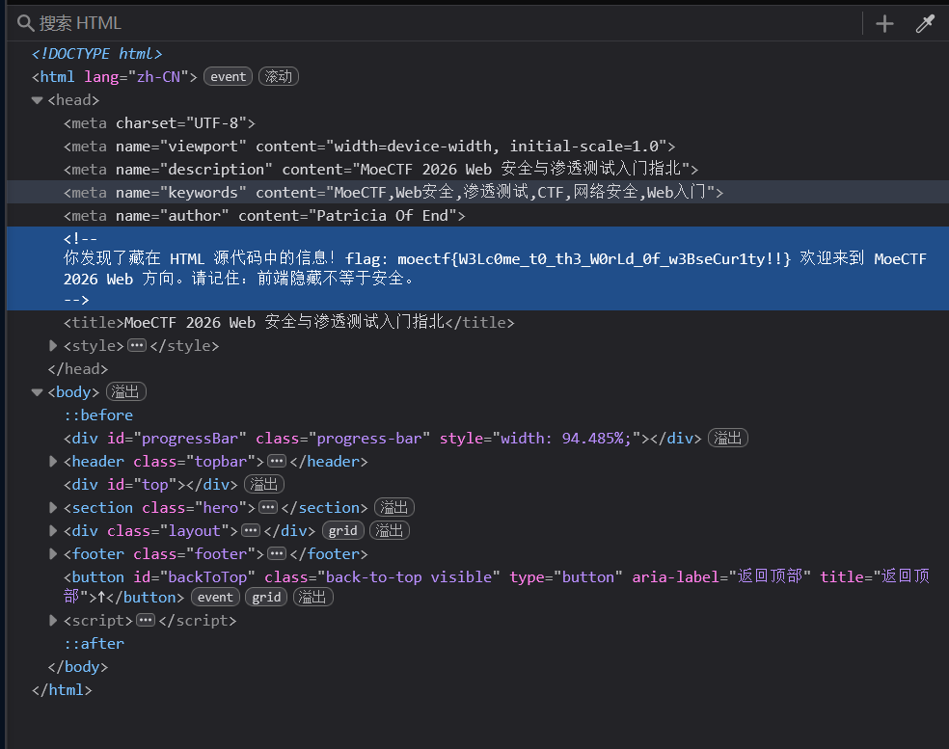
Task: Select the closing /head tag
Action: (77, 369)
